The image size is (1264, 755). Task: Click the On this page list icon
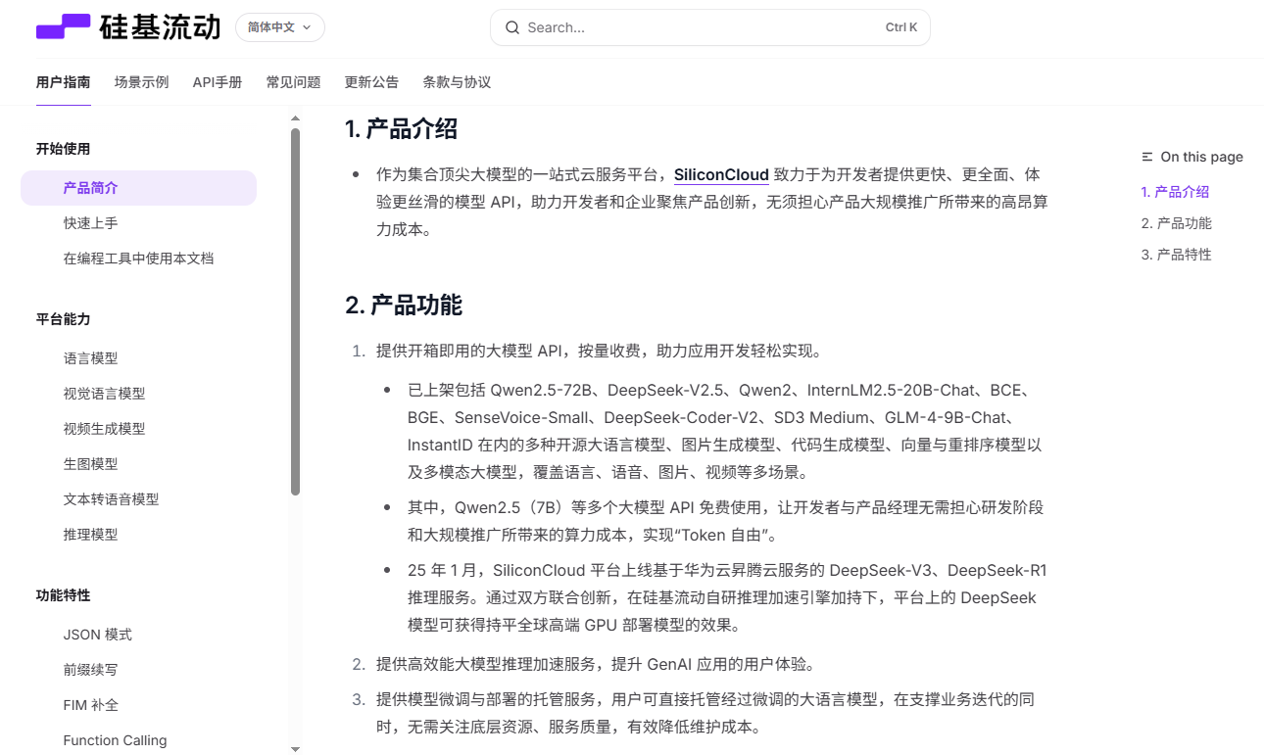click(x=1147, y=157)
